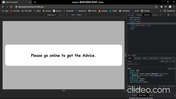Toggle the device toolbar

tap(132, 15)
